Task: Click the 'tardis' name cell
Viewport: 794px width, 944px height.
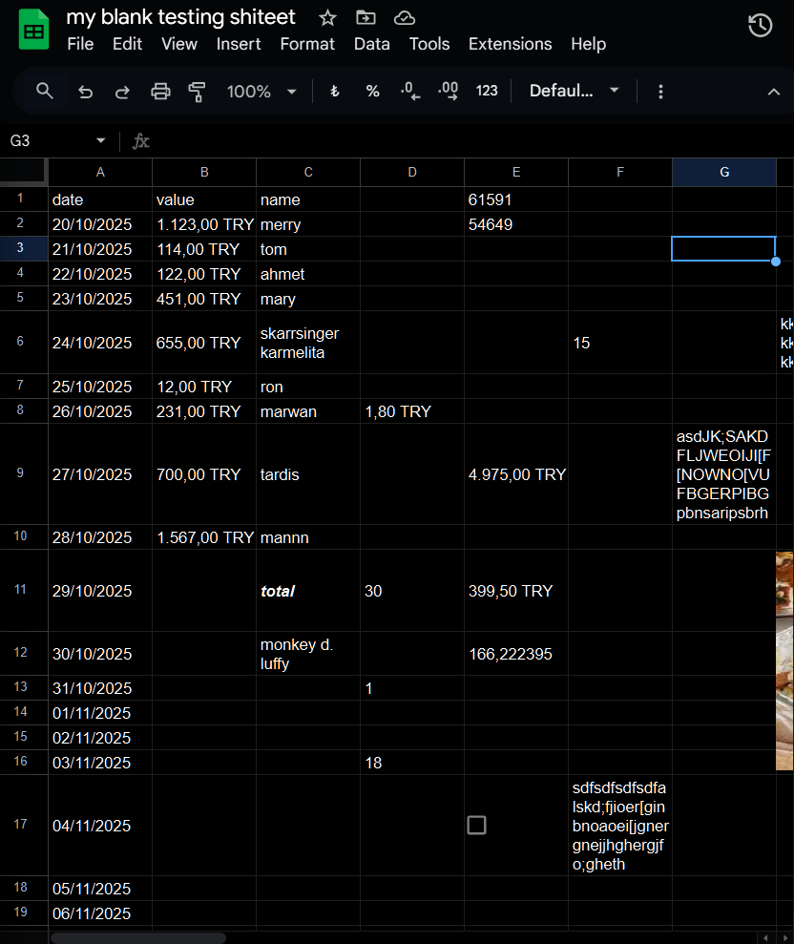Action: [x=307, y=473]
